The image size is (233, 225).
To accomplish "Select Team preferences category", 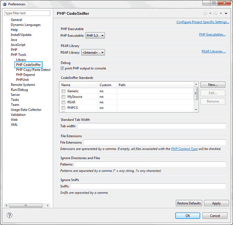I will (x=15, y=105).
